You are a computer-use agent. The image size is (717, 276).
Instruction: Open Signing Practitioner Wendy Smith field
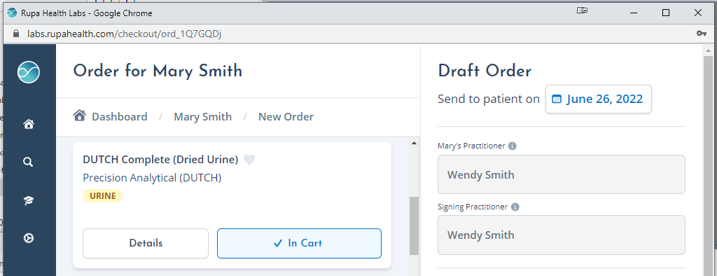[561, 235]
